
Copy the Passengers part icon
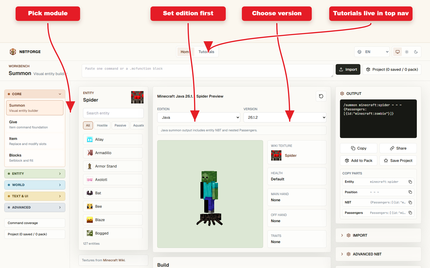click(x=410, y=213)
